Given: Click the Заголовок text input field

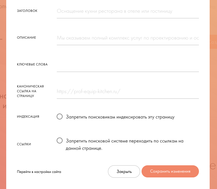Looking at the screenshot, I should tap(128, 11).
